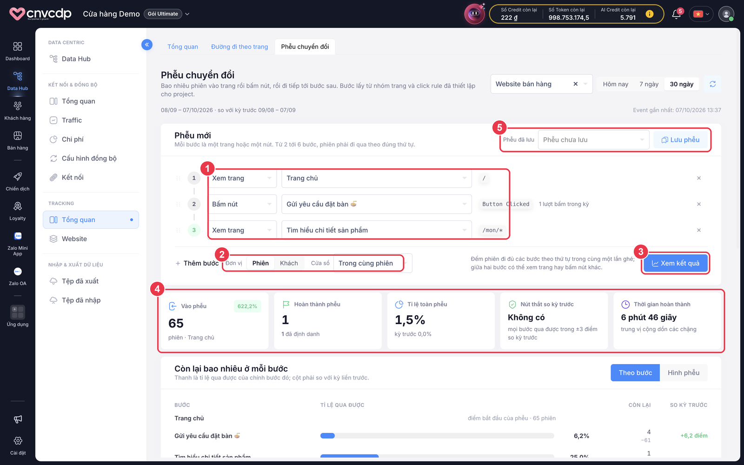744x465 pixels.
Task: Open the Phễu chưa lưu saved funnel dropdown
Action: coord(593,140)
